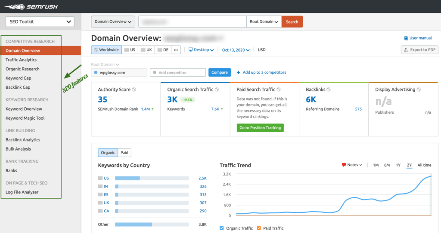Click Organic Search Traffic value 3K

tap(172, 100)
